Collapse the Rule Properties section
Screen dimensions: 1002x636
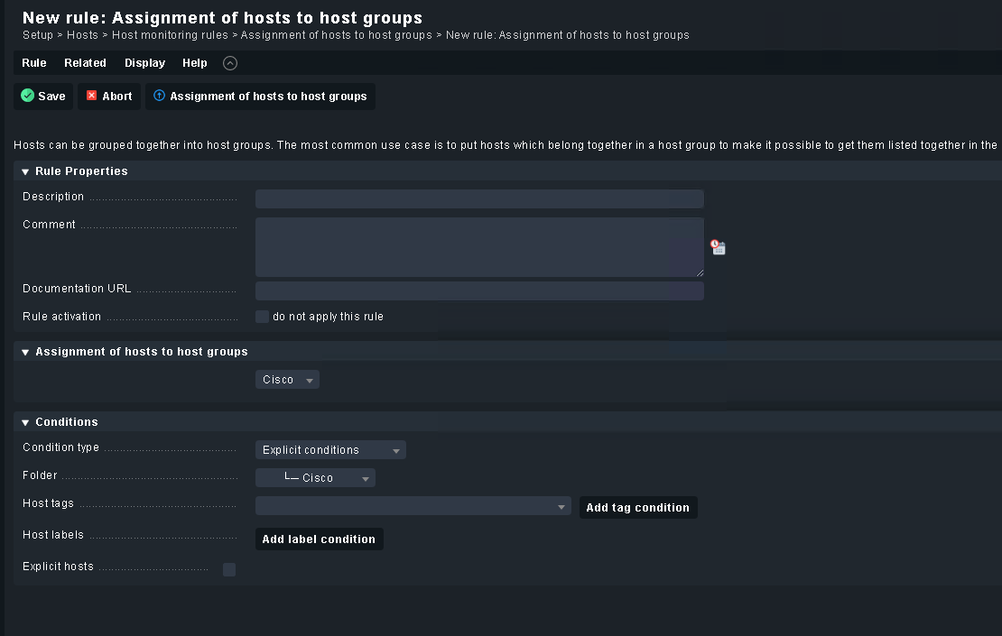point(25,171)
